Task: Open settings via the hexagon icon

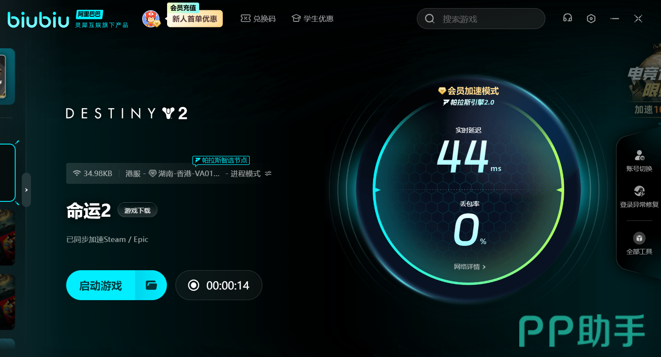Action: (x=591, y=18)
